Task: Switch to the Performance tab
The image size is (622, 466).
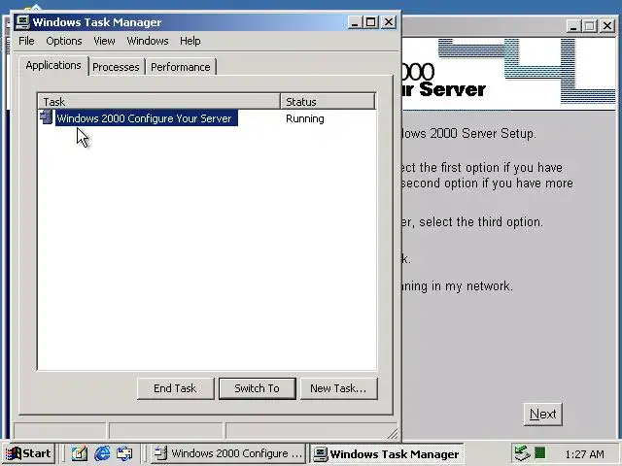Action: pos(181,67)
